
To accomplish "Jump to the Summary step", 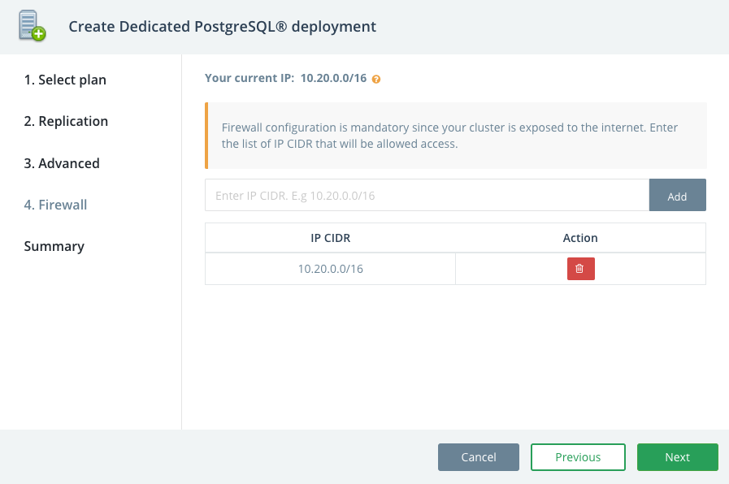I will (x=54, y=246).
